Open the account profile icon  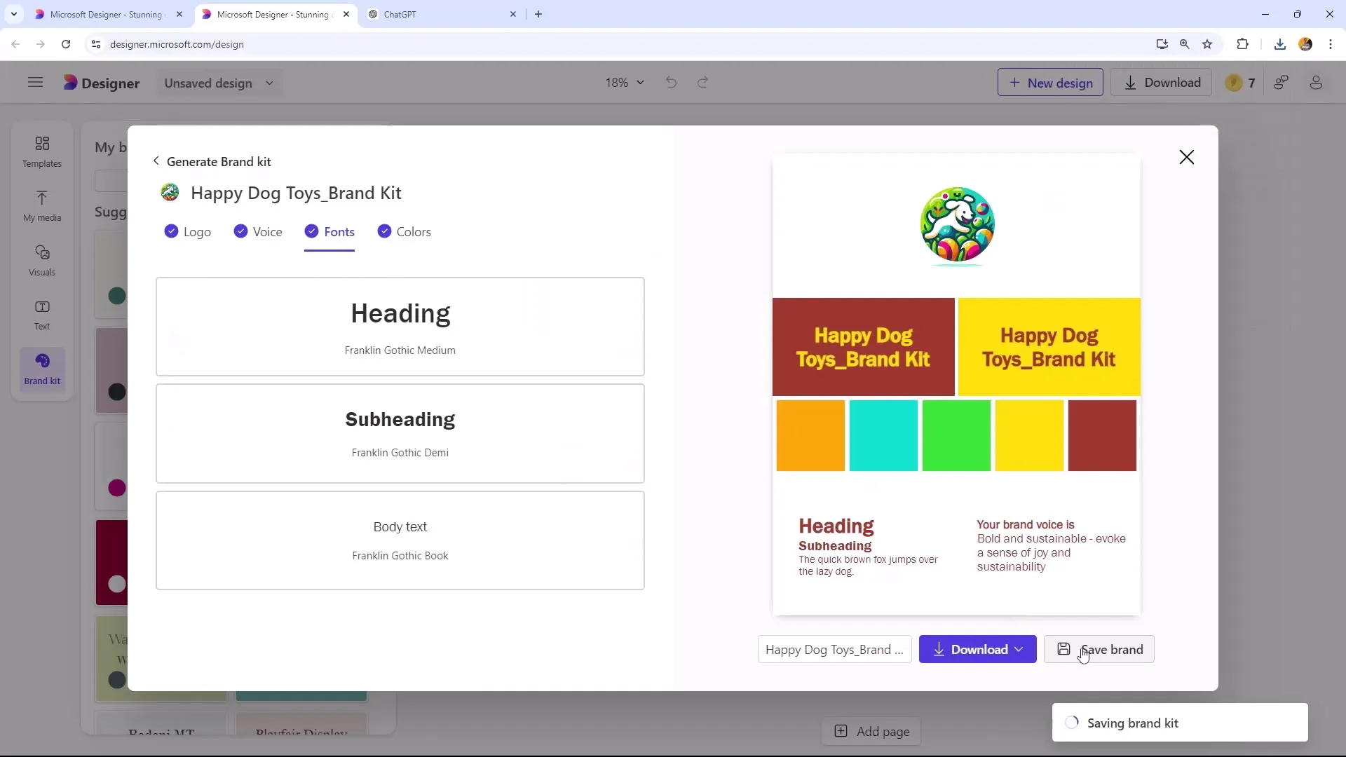click(x=1316, y=83)
